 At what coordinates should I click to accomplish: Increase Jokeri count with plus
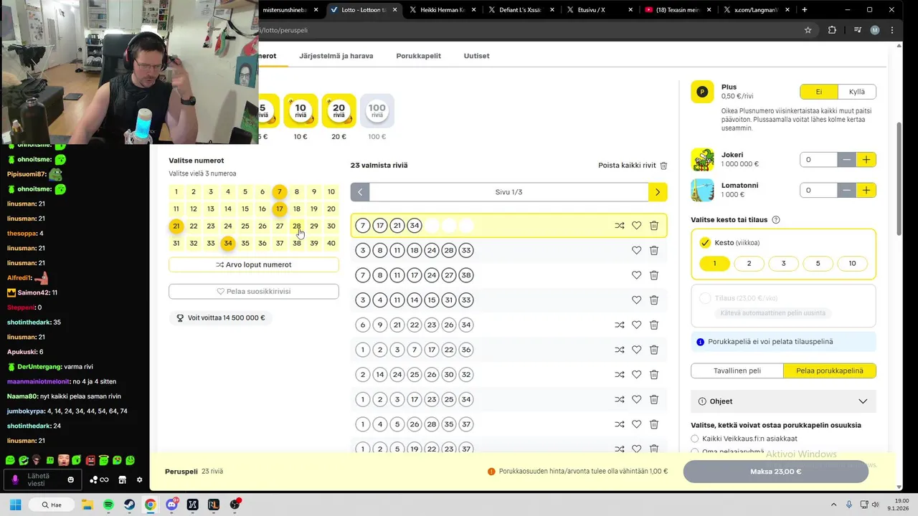click(866, 160)
